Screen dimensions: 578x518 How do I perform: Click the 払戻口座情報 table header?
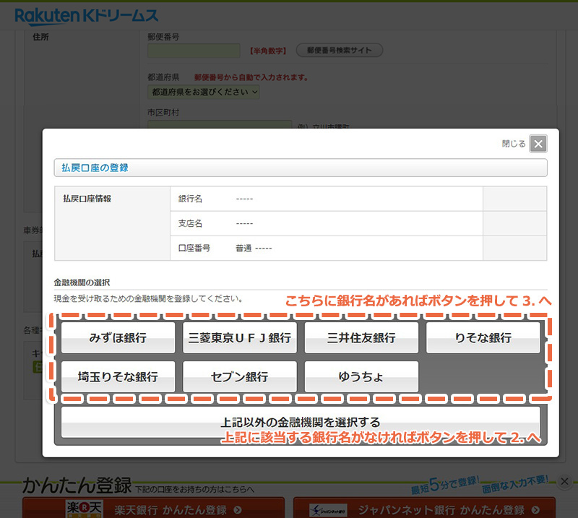[87, 199]
